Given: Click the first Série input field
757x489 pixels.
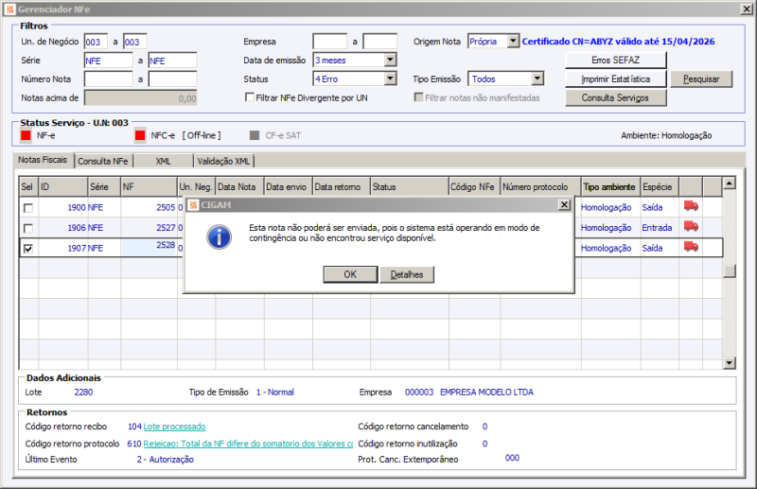Looking at the screenshot, I should [x=108, y=61].
